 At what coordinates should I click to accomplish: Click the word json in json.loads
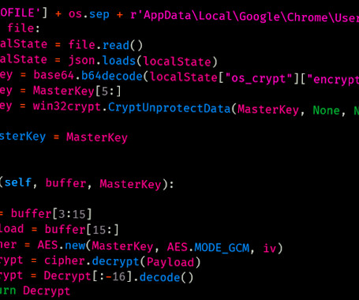[81, 61]
